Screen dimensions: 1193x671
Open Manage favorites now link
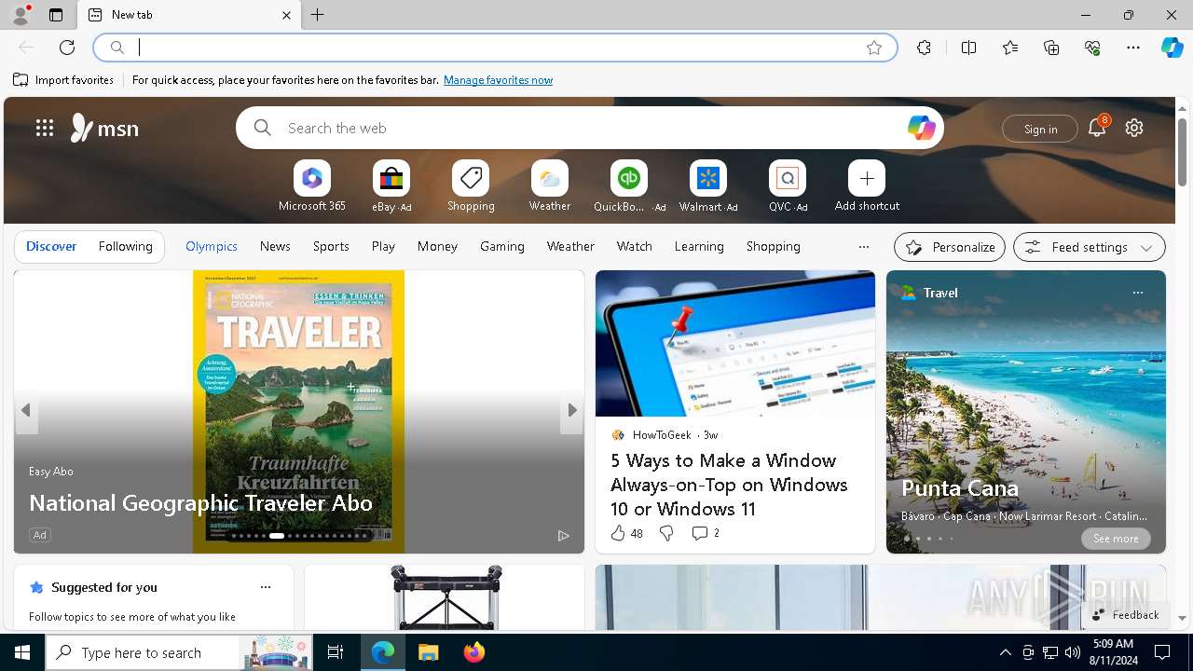coord(498,80)
